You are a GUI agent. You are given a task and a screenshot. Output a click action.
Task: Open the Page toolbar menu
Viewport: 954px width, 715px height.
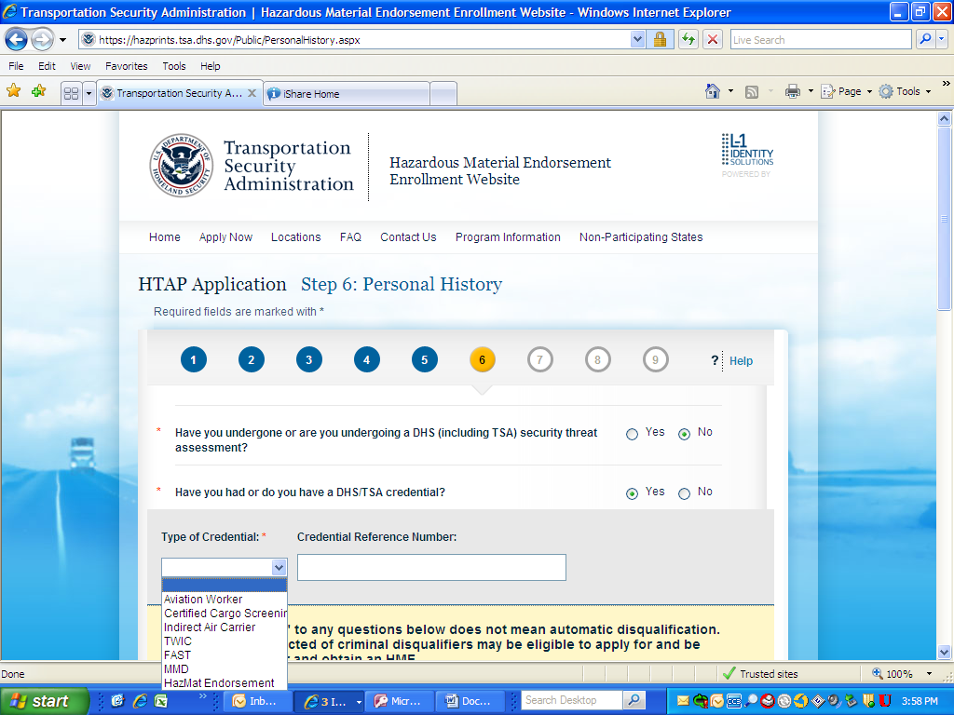click(846, 92)
